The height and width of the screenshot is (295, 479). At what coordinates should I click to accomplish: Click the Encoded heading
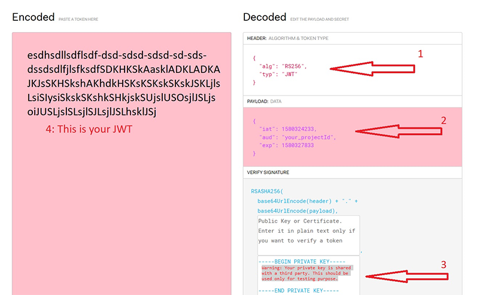(34, 17)
